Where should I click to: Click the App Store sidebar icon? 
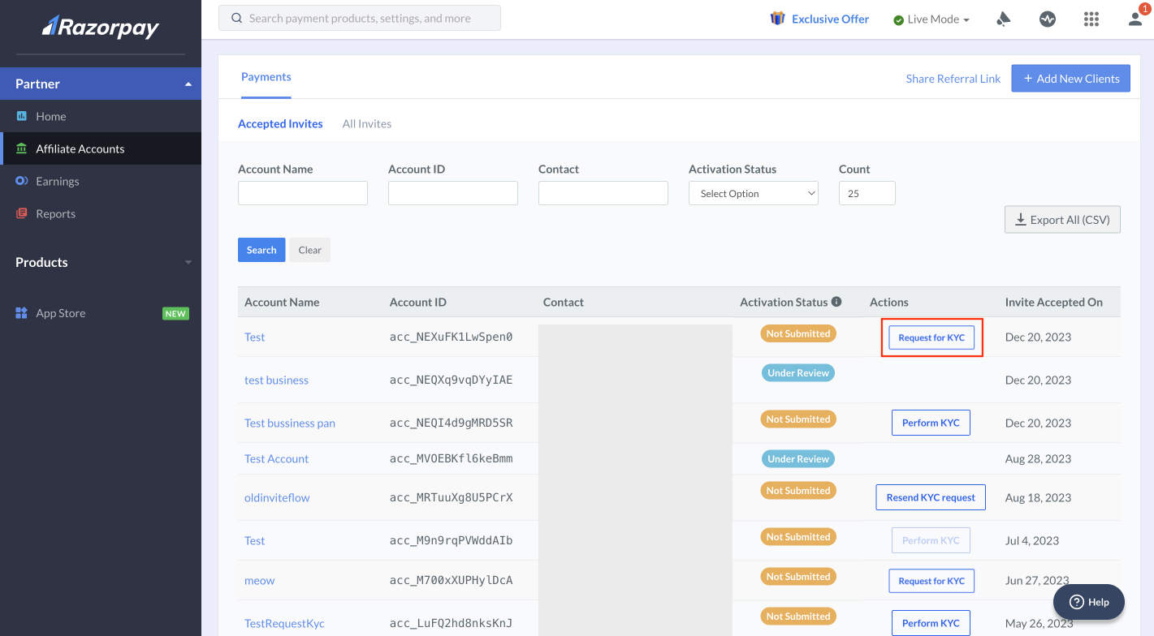coord(22,313)
